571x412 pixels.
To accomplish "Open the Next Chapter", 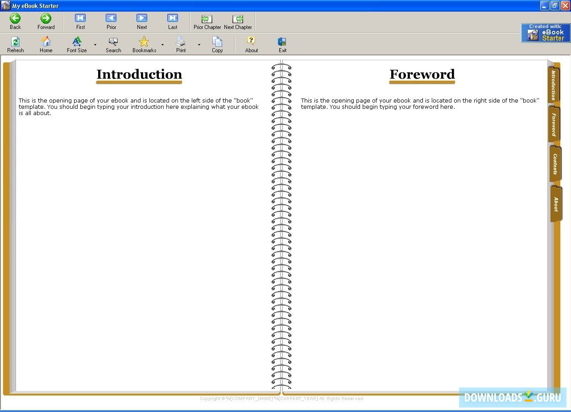I will (x=238, y=21).
